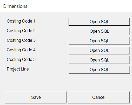
Task: Discard changes using the Cancel button
Action: tap(99, 97)
